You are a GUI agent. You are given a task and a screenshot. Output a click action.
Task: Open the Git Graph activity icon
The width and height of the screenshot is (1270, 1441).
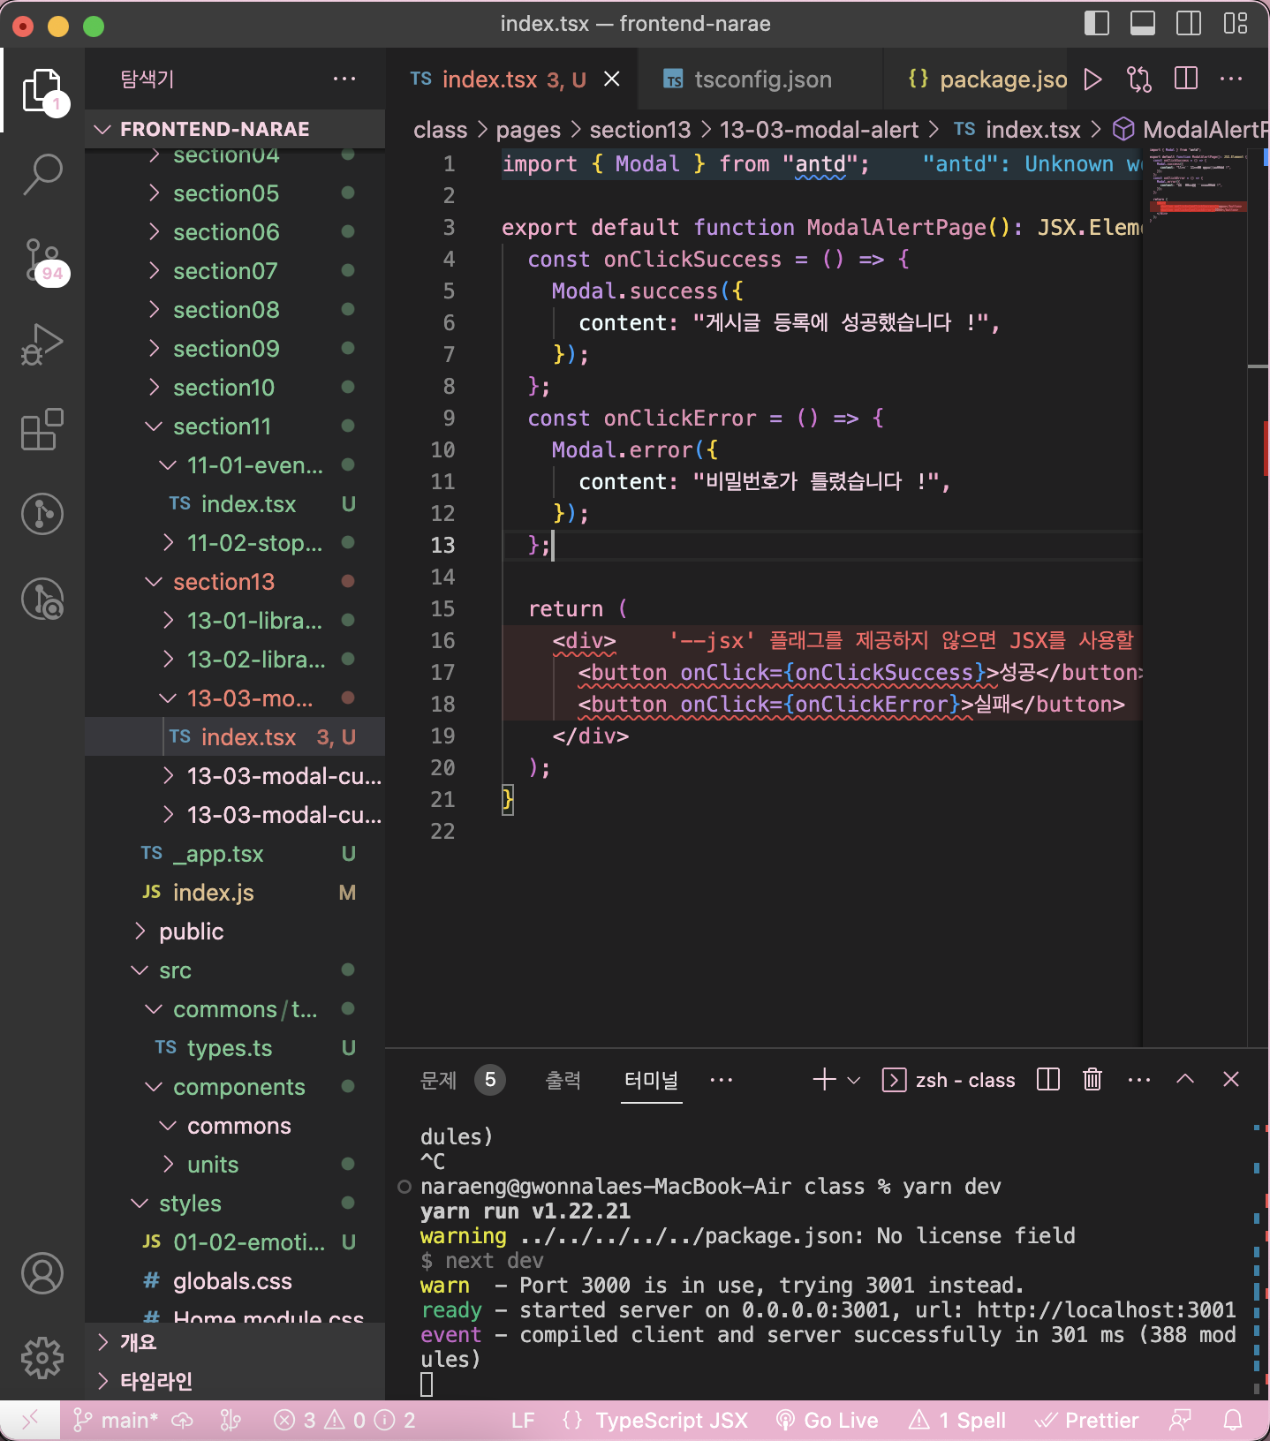click(x=42, y=514)
